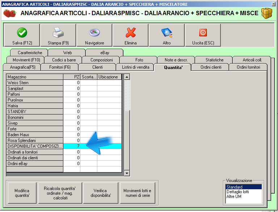Open the eBay tab
This screenshot has height=212, width=278.
coord(105,53)
